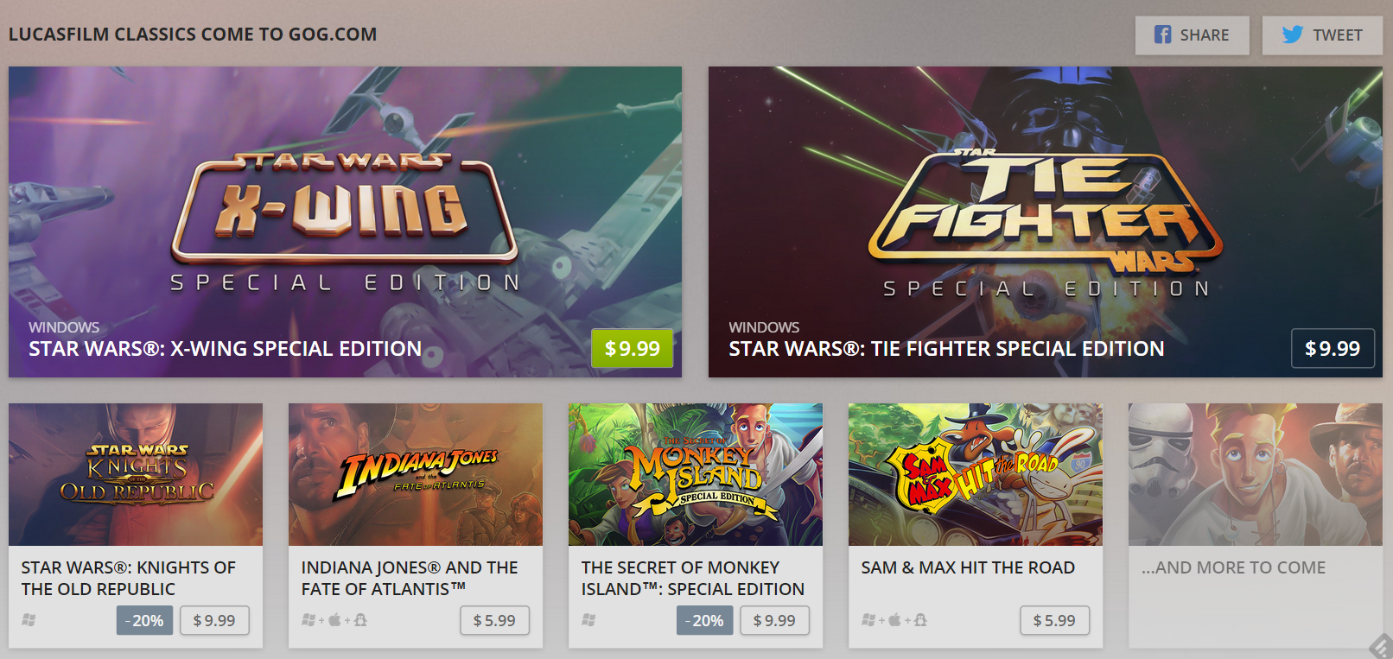Screen dimensions: 1393x659
Task: Click the ...And More To Come tile
Action: (x=1256, y=525)
